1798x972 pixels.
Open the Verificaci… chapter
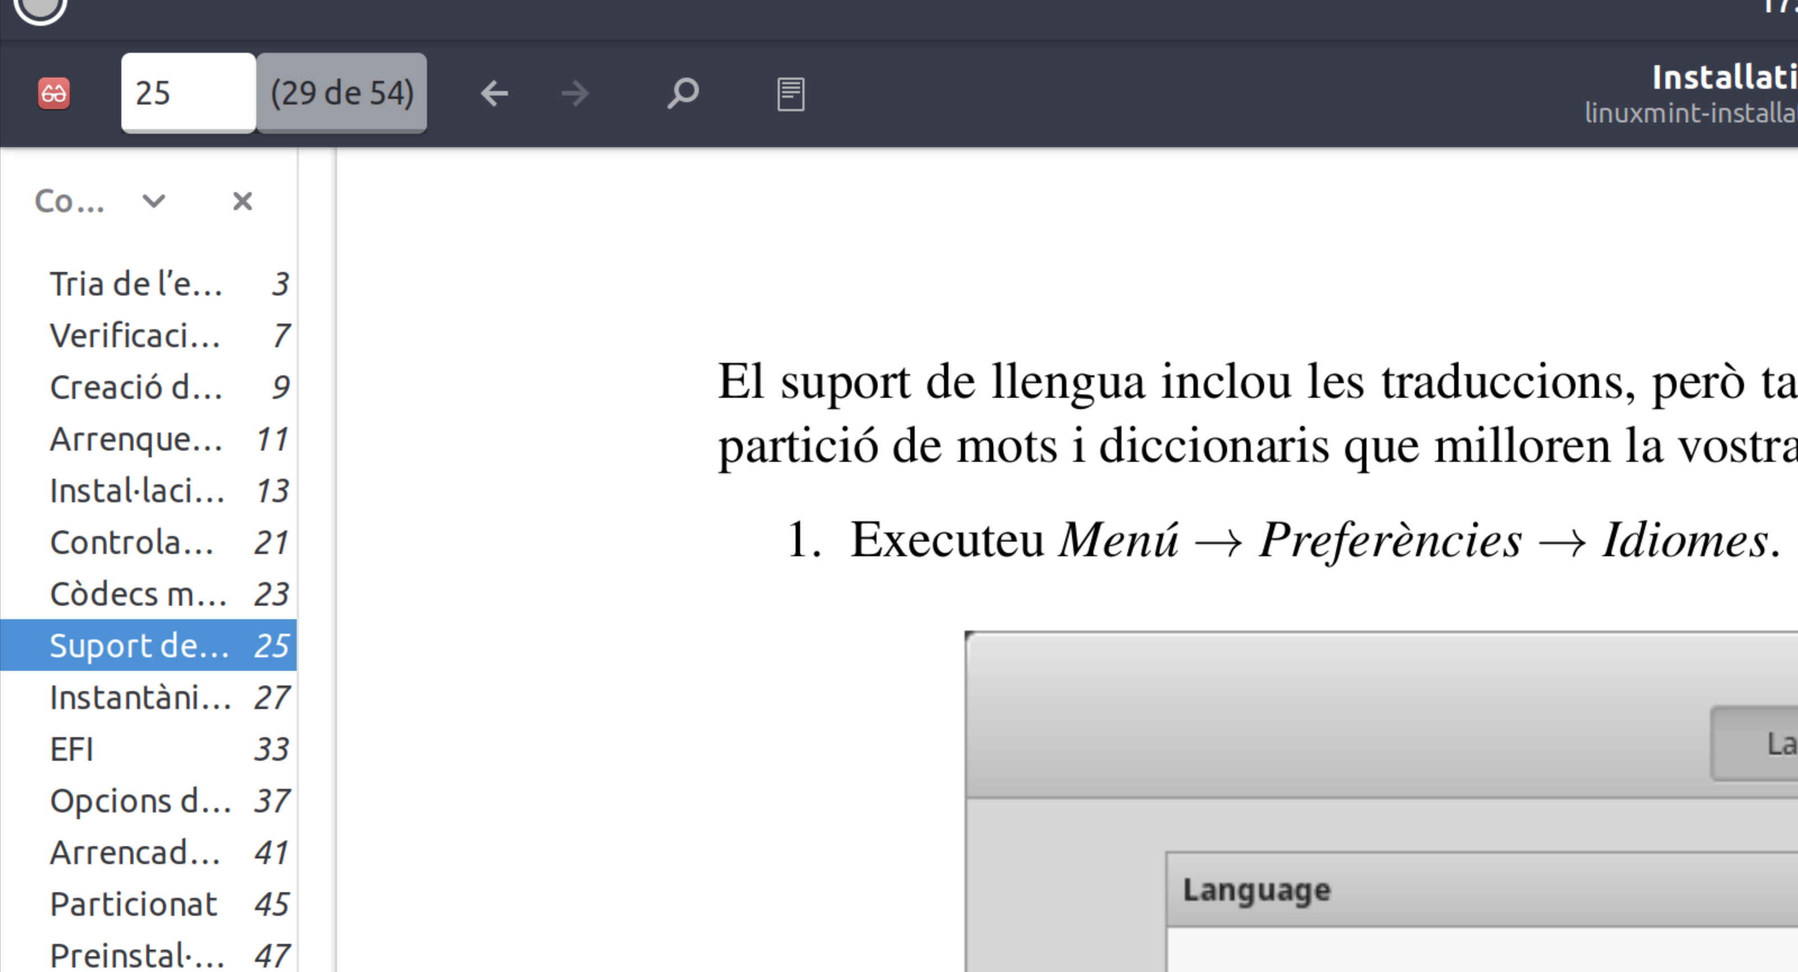(149, 335)
